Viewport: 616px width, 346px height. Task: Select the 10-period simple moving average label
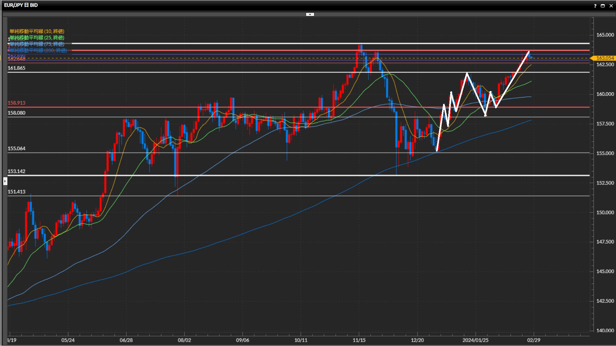coord(37,31)
